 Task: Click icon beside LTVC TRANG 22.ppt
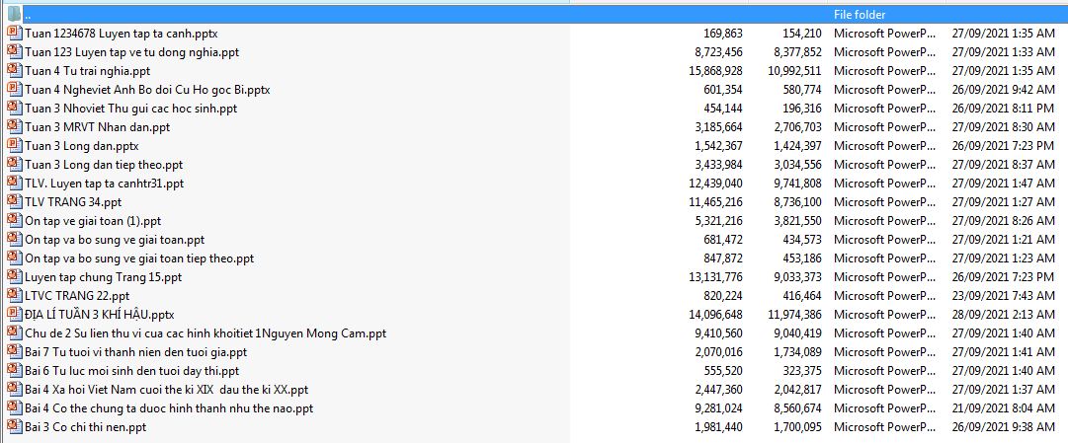14,296
